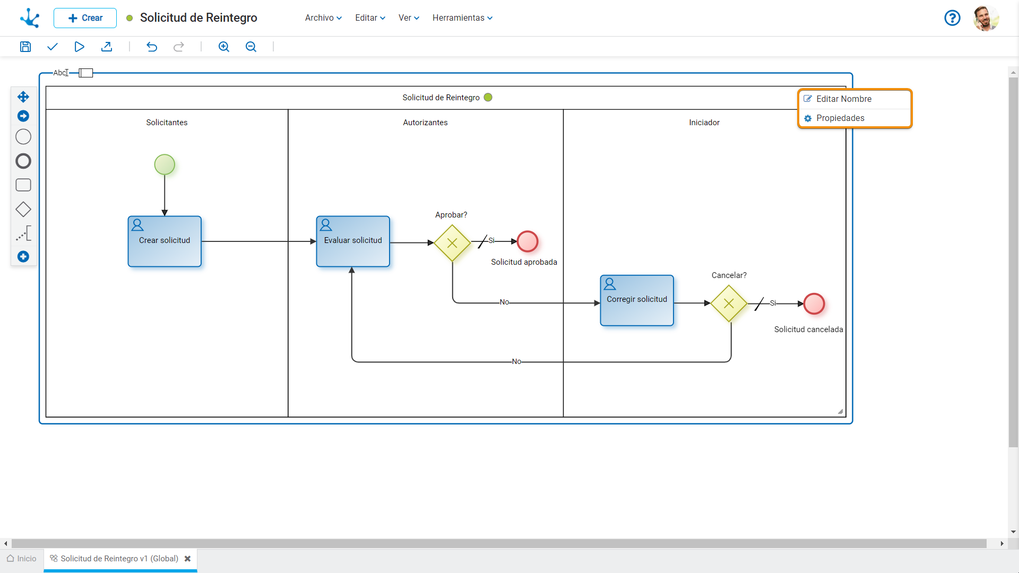This screenshot has width=1019, height=573.
Task: Click the Save diagram icon
Action: click(25, 47)
